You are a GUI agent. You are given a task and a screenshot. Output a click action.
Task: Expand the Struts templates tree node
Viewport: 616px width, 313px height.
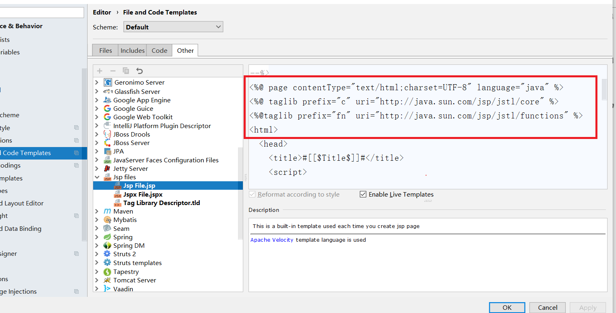tap(97, 263)
